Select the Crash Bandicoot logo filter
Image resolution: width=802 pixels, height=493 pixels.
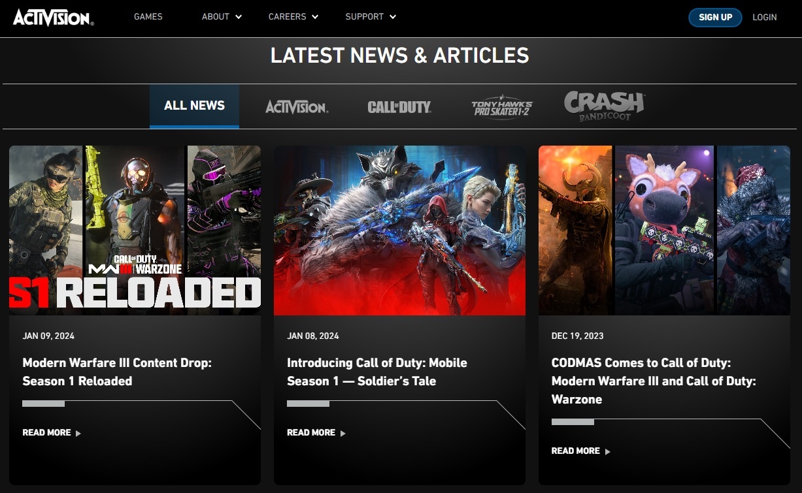[x=604, y=106]
